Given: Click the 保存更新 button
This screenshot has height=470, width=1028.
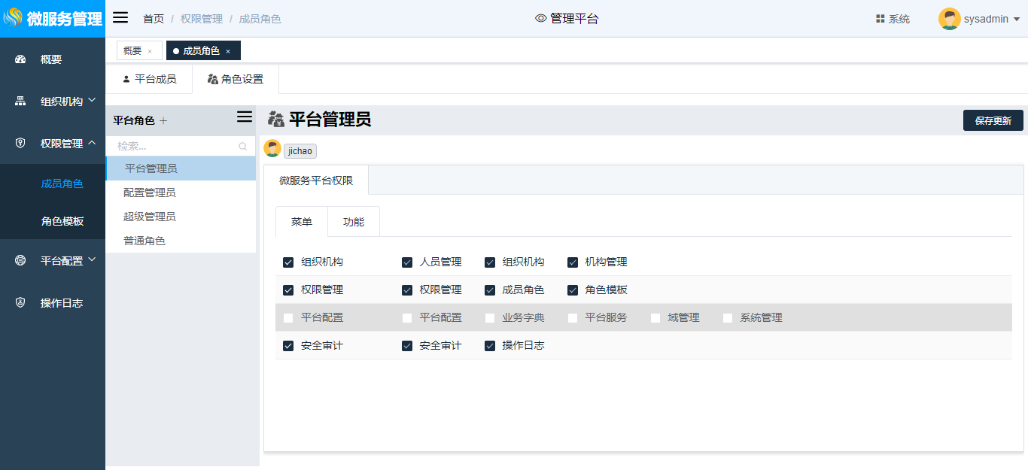Looking at the screenshot, I should pos(993,120).
